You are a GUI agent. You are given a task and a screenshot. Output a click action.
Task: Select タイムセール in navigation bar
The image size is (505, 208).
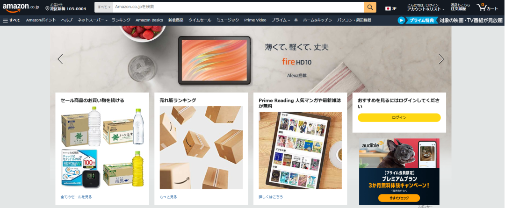[200, 20]
